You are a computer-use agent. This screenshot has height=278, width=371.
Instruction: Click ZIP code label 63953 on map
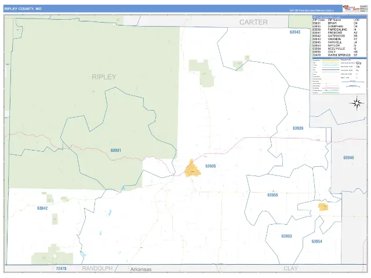pyautogui.click(x=286, y=236)
